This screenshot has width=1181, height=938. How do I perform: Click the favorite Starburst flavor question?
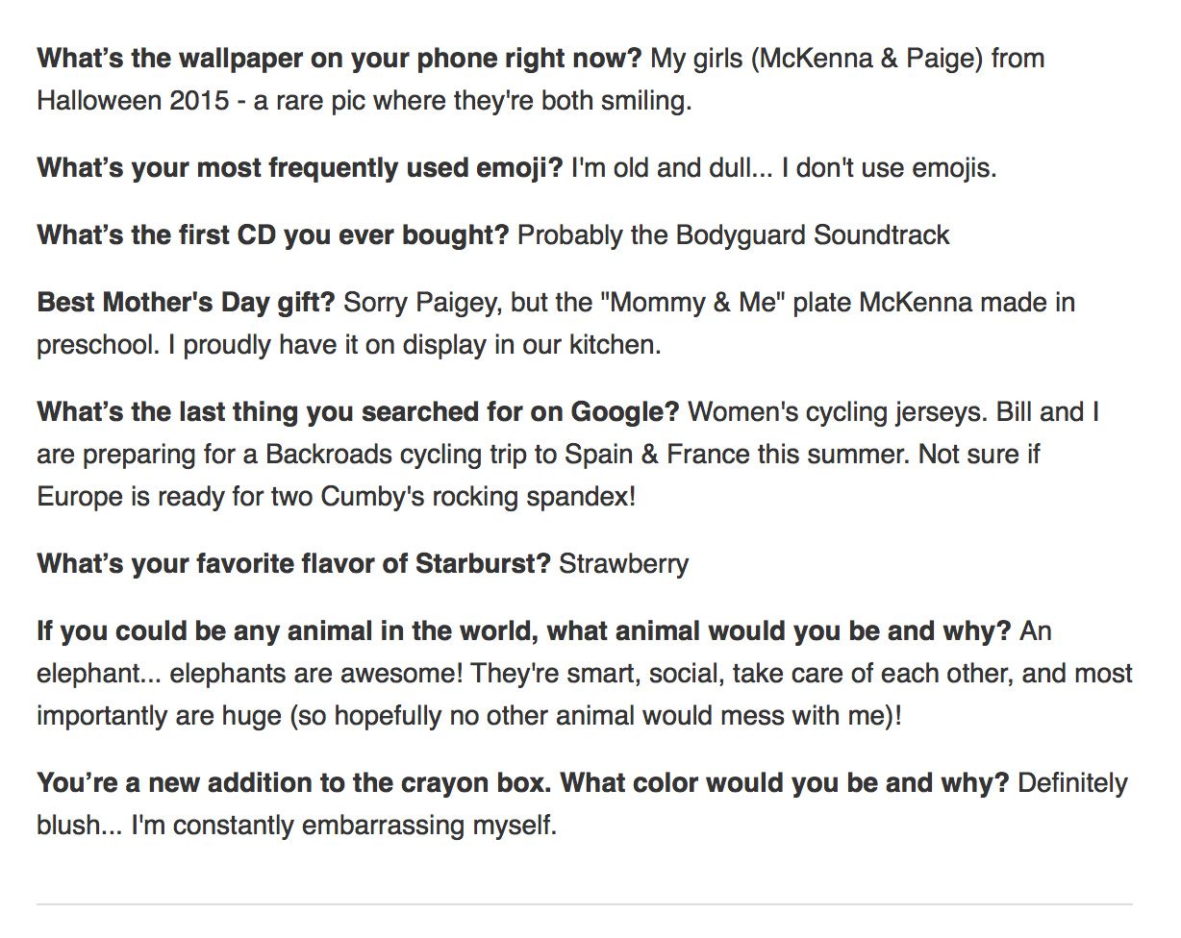(x=293, y=563)
